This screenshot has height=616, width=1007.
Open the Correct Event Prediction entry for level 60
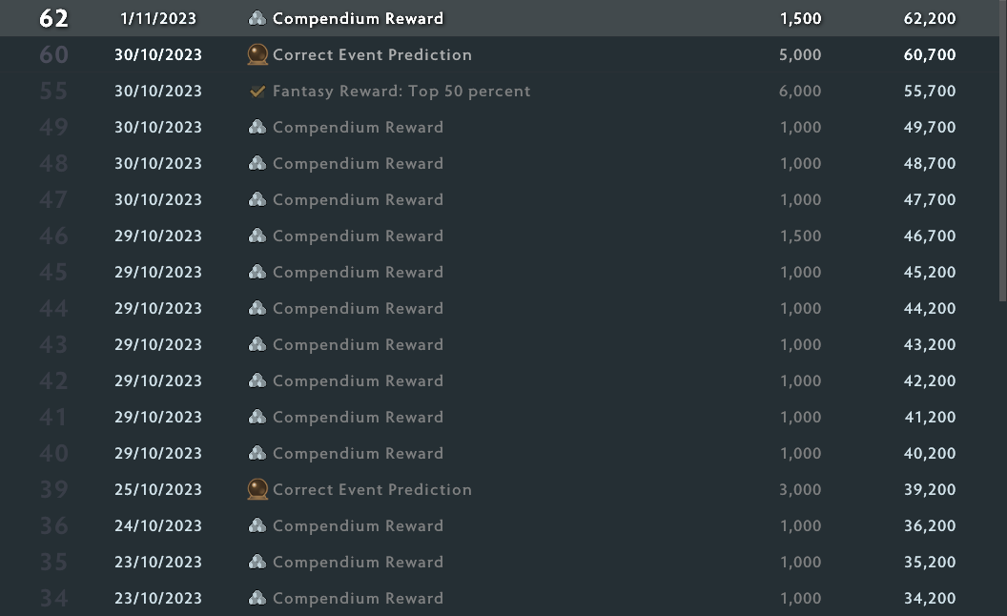click(x=372, y=54)
